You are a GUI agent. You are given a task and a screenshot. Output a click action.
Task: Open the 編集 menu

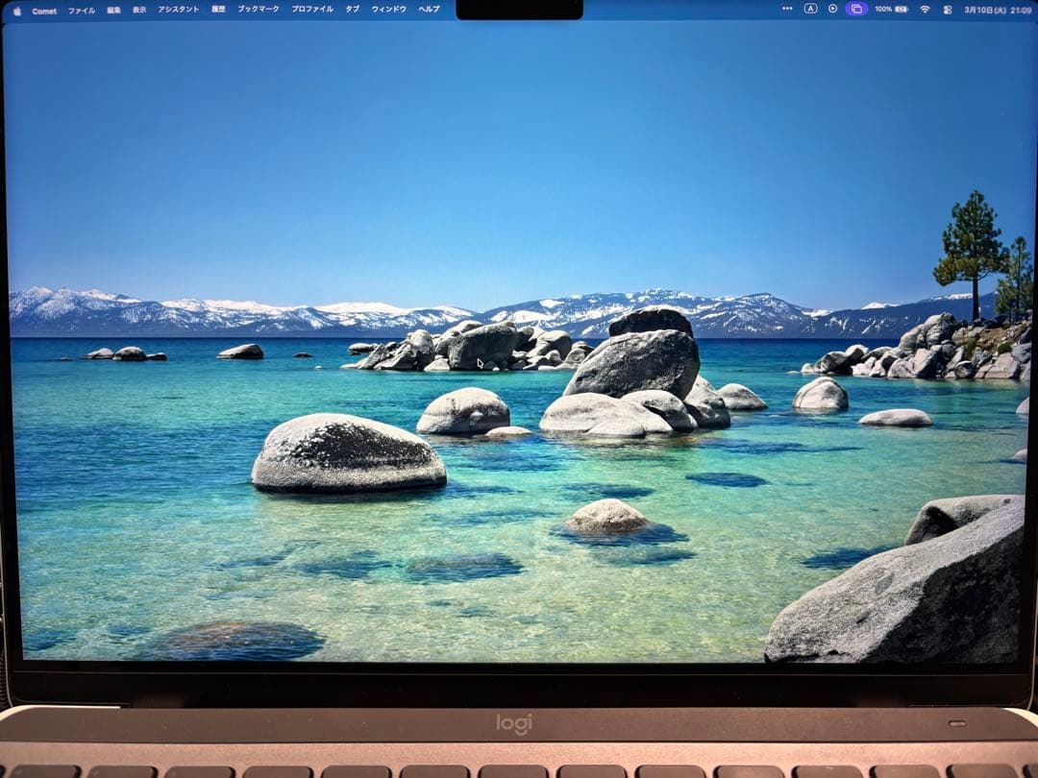[x=112, y=9]
